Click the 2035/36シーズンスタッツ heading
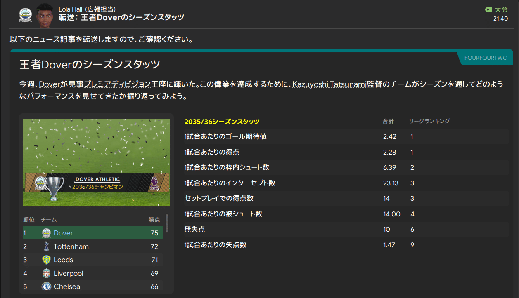 click(x=222, y=121)
